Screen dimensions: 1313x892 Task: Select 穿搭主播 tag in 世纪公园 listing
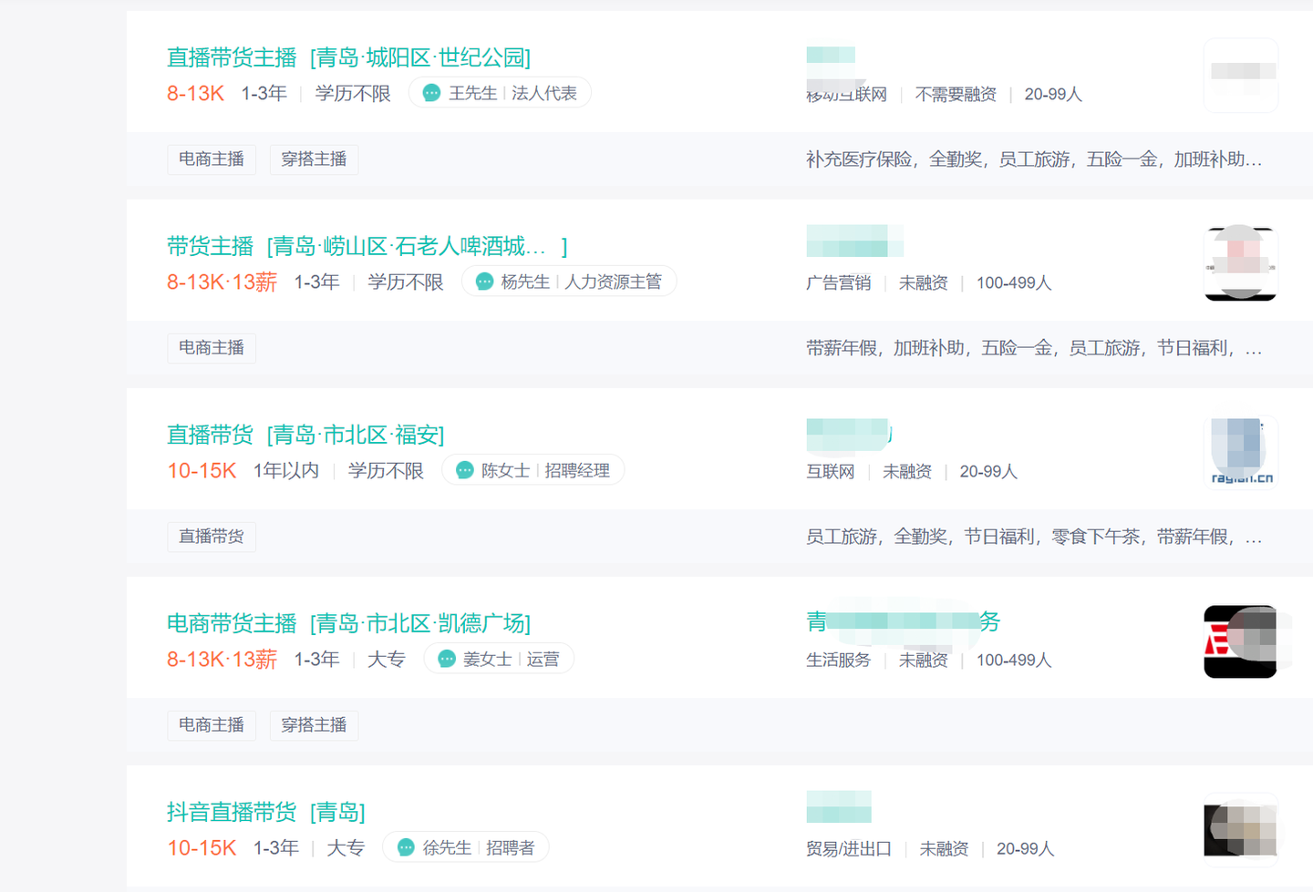pos(314,159)
